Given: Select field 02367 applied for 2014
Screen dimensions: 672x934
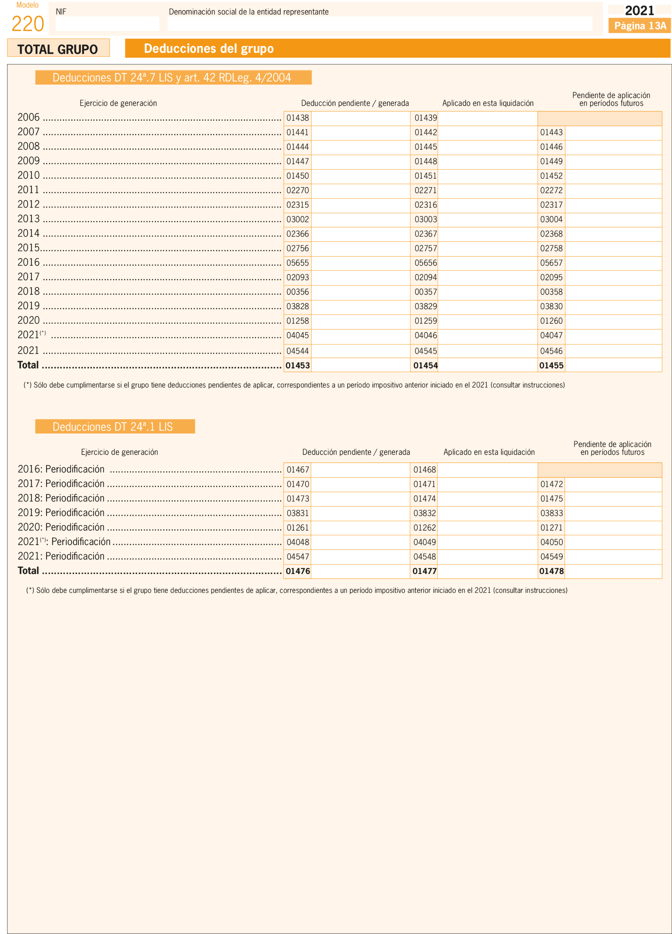Looking at the screenshot, I should point(487,234).
